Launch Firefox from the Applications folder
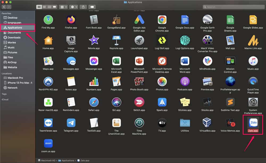Screen dimensions: 266x163 tap(71, 20)
